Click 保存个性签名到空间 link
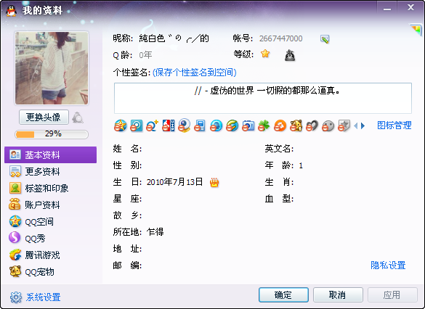Screen dimensions: 425x309 pyautogui.click(x=195, y=73)
